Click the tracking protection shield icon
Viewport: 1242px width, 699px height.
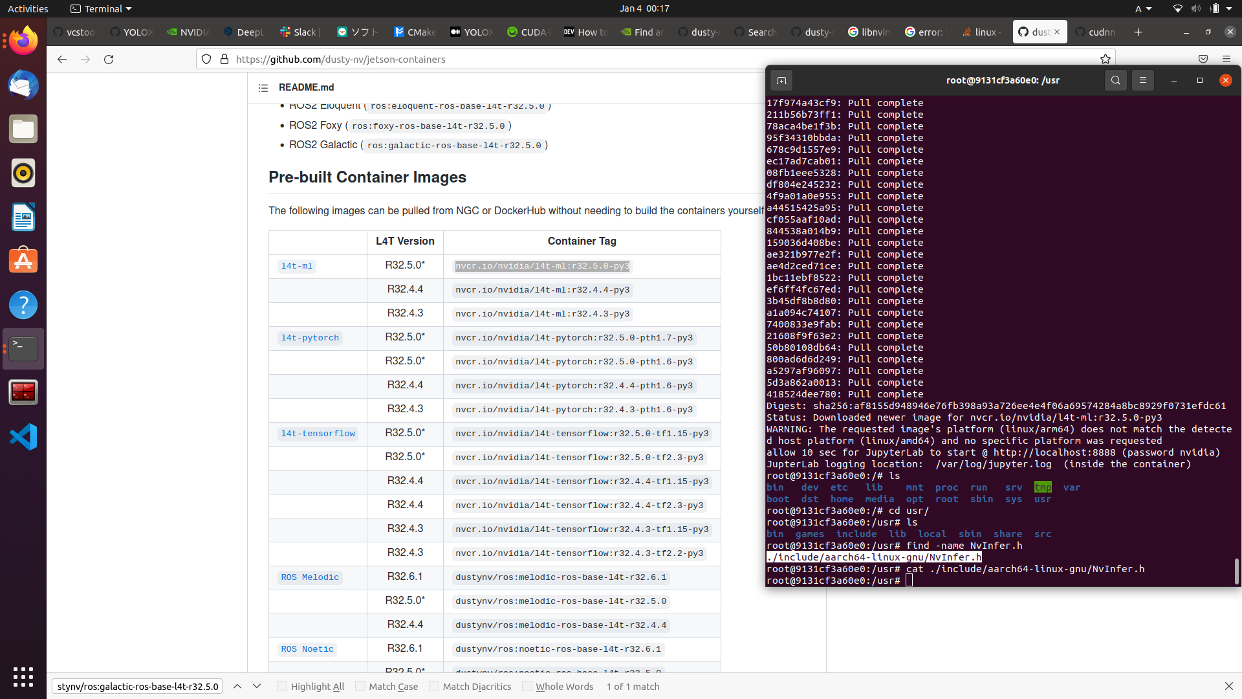(x=206, y=59)
